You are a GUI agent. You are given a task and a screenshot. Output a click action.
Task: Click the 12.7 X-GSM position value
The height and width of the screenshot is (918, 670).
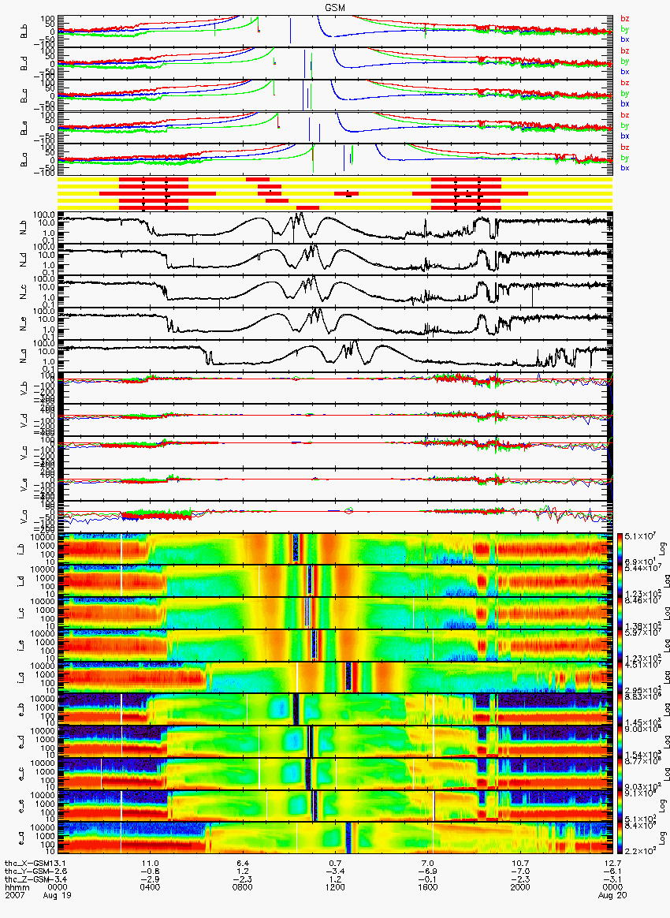click(x=612, y=863)
